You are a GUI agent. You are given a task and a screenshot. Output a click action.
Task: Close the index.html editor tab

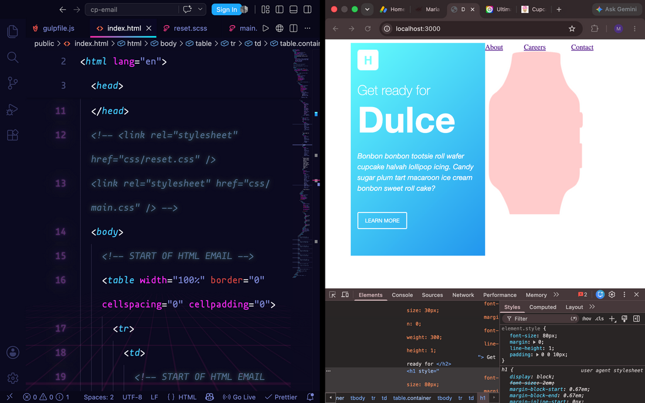point(149,28)
